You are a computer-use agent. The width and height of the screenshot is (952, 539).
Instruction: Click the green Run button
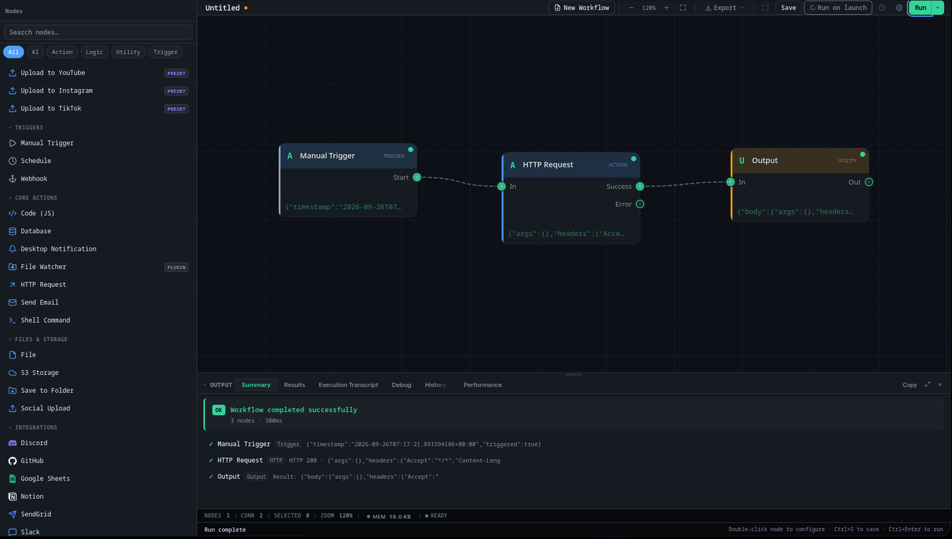click(x=920, y=8)
